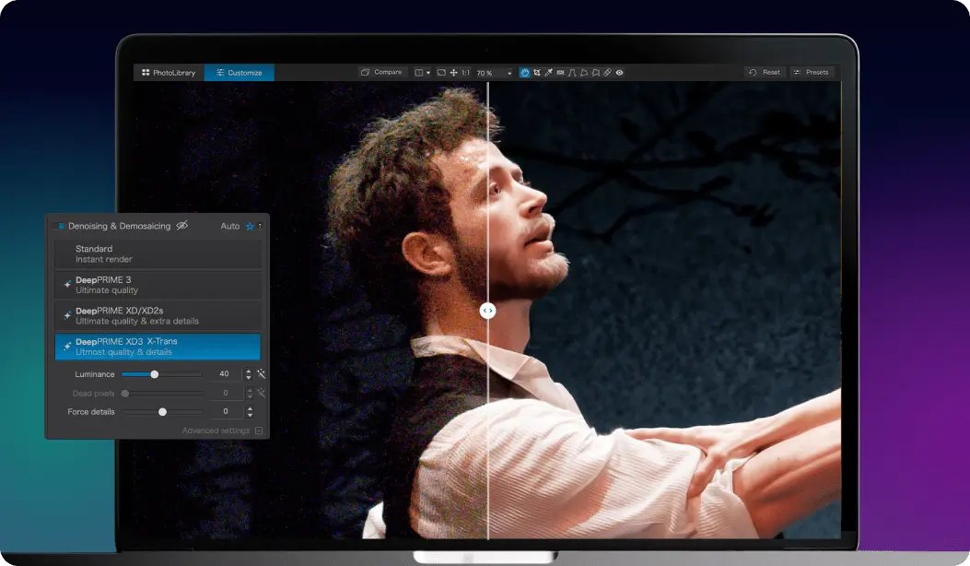970x566 pixels.
Task: Select the Move tool in the toolbar
Action: pos(453,72)
